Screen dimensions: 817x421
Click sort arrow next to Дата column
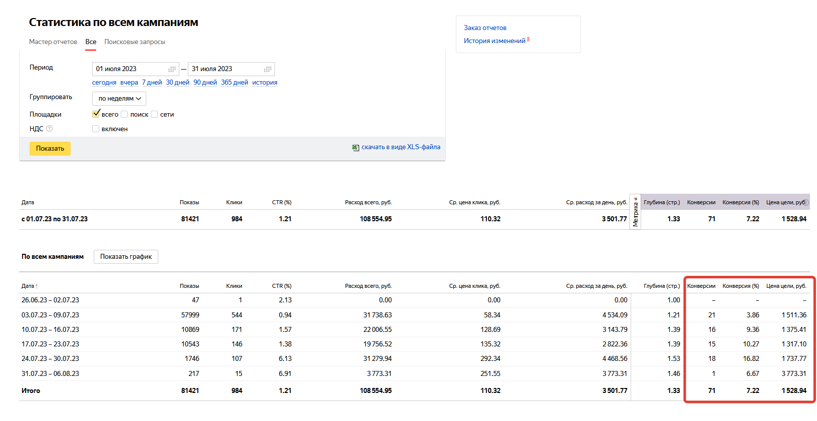pyautogui.click(x=37, y=286)
